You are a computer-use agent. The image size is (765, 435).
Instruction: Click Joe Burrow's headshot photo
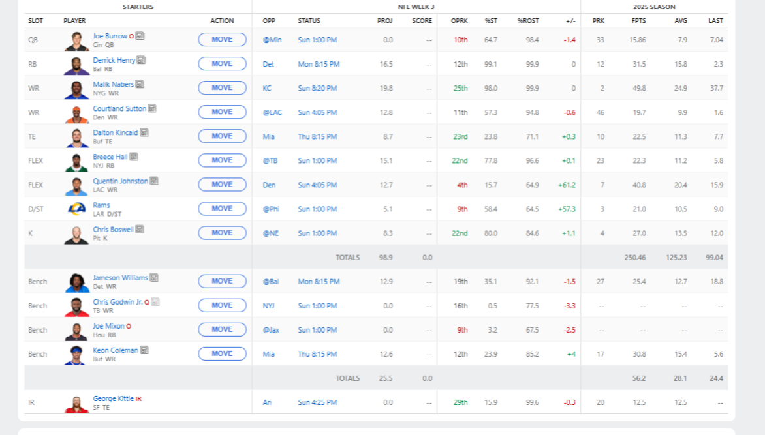tap(76, 41)
